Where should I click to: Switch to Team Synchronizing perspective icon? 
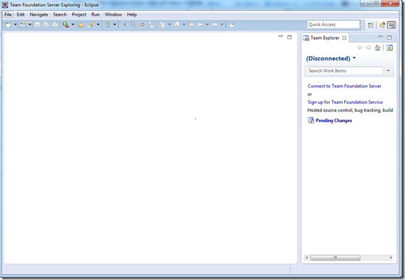(x=382, y=25)
